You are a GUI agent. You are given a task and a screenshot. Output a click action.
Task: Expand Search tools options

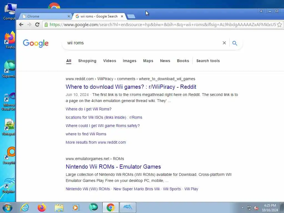(208, 61)
